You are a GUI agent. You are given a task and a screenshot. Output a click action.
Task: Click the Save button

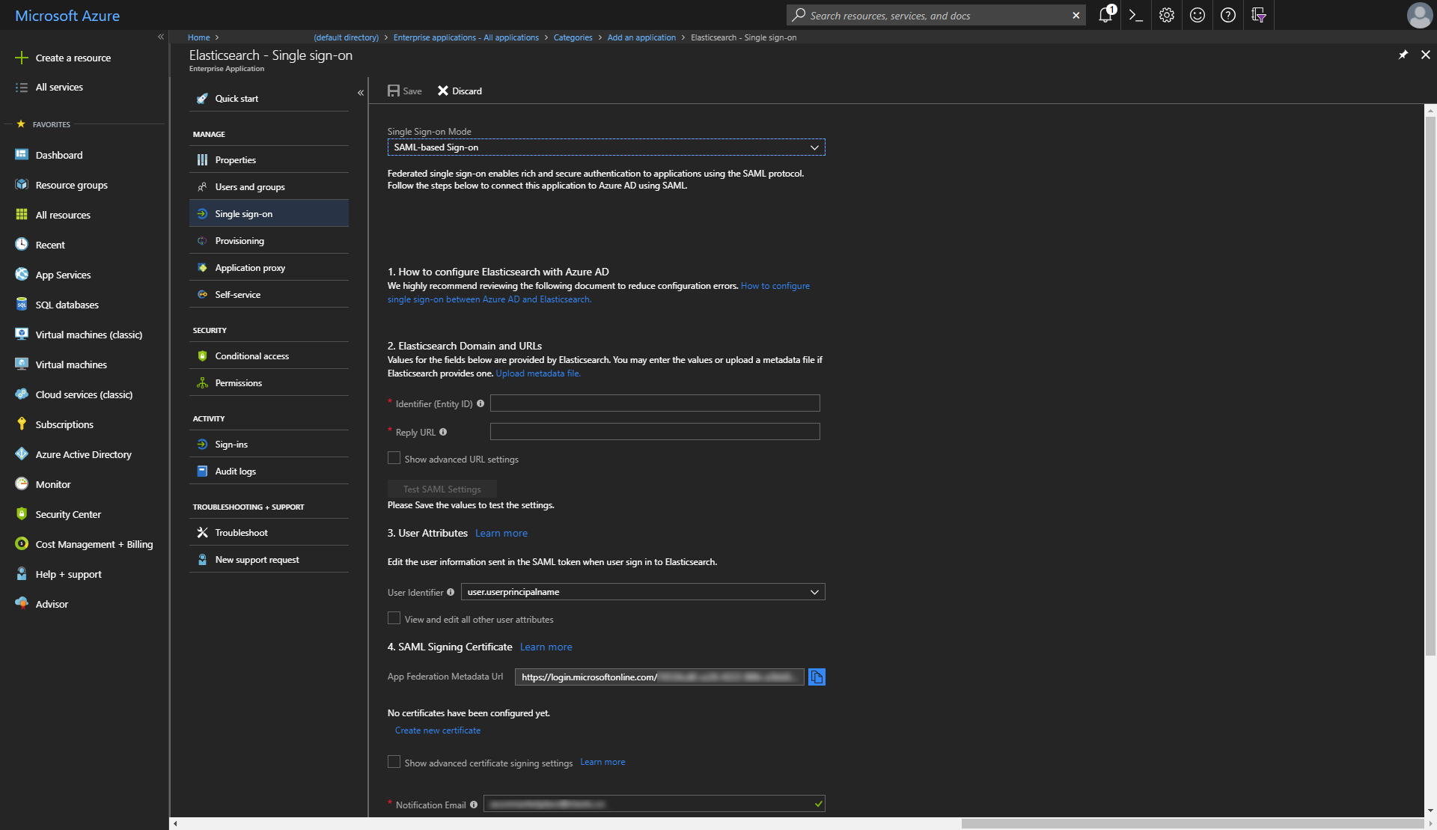pos(405,90)
